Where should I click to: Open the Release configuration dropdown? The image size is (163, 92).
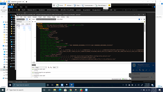(23, 22)
